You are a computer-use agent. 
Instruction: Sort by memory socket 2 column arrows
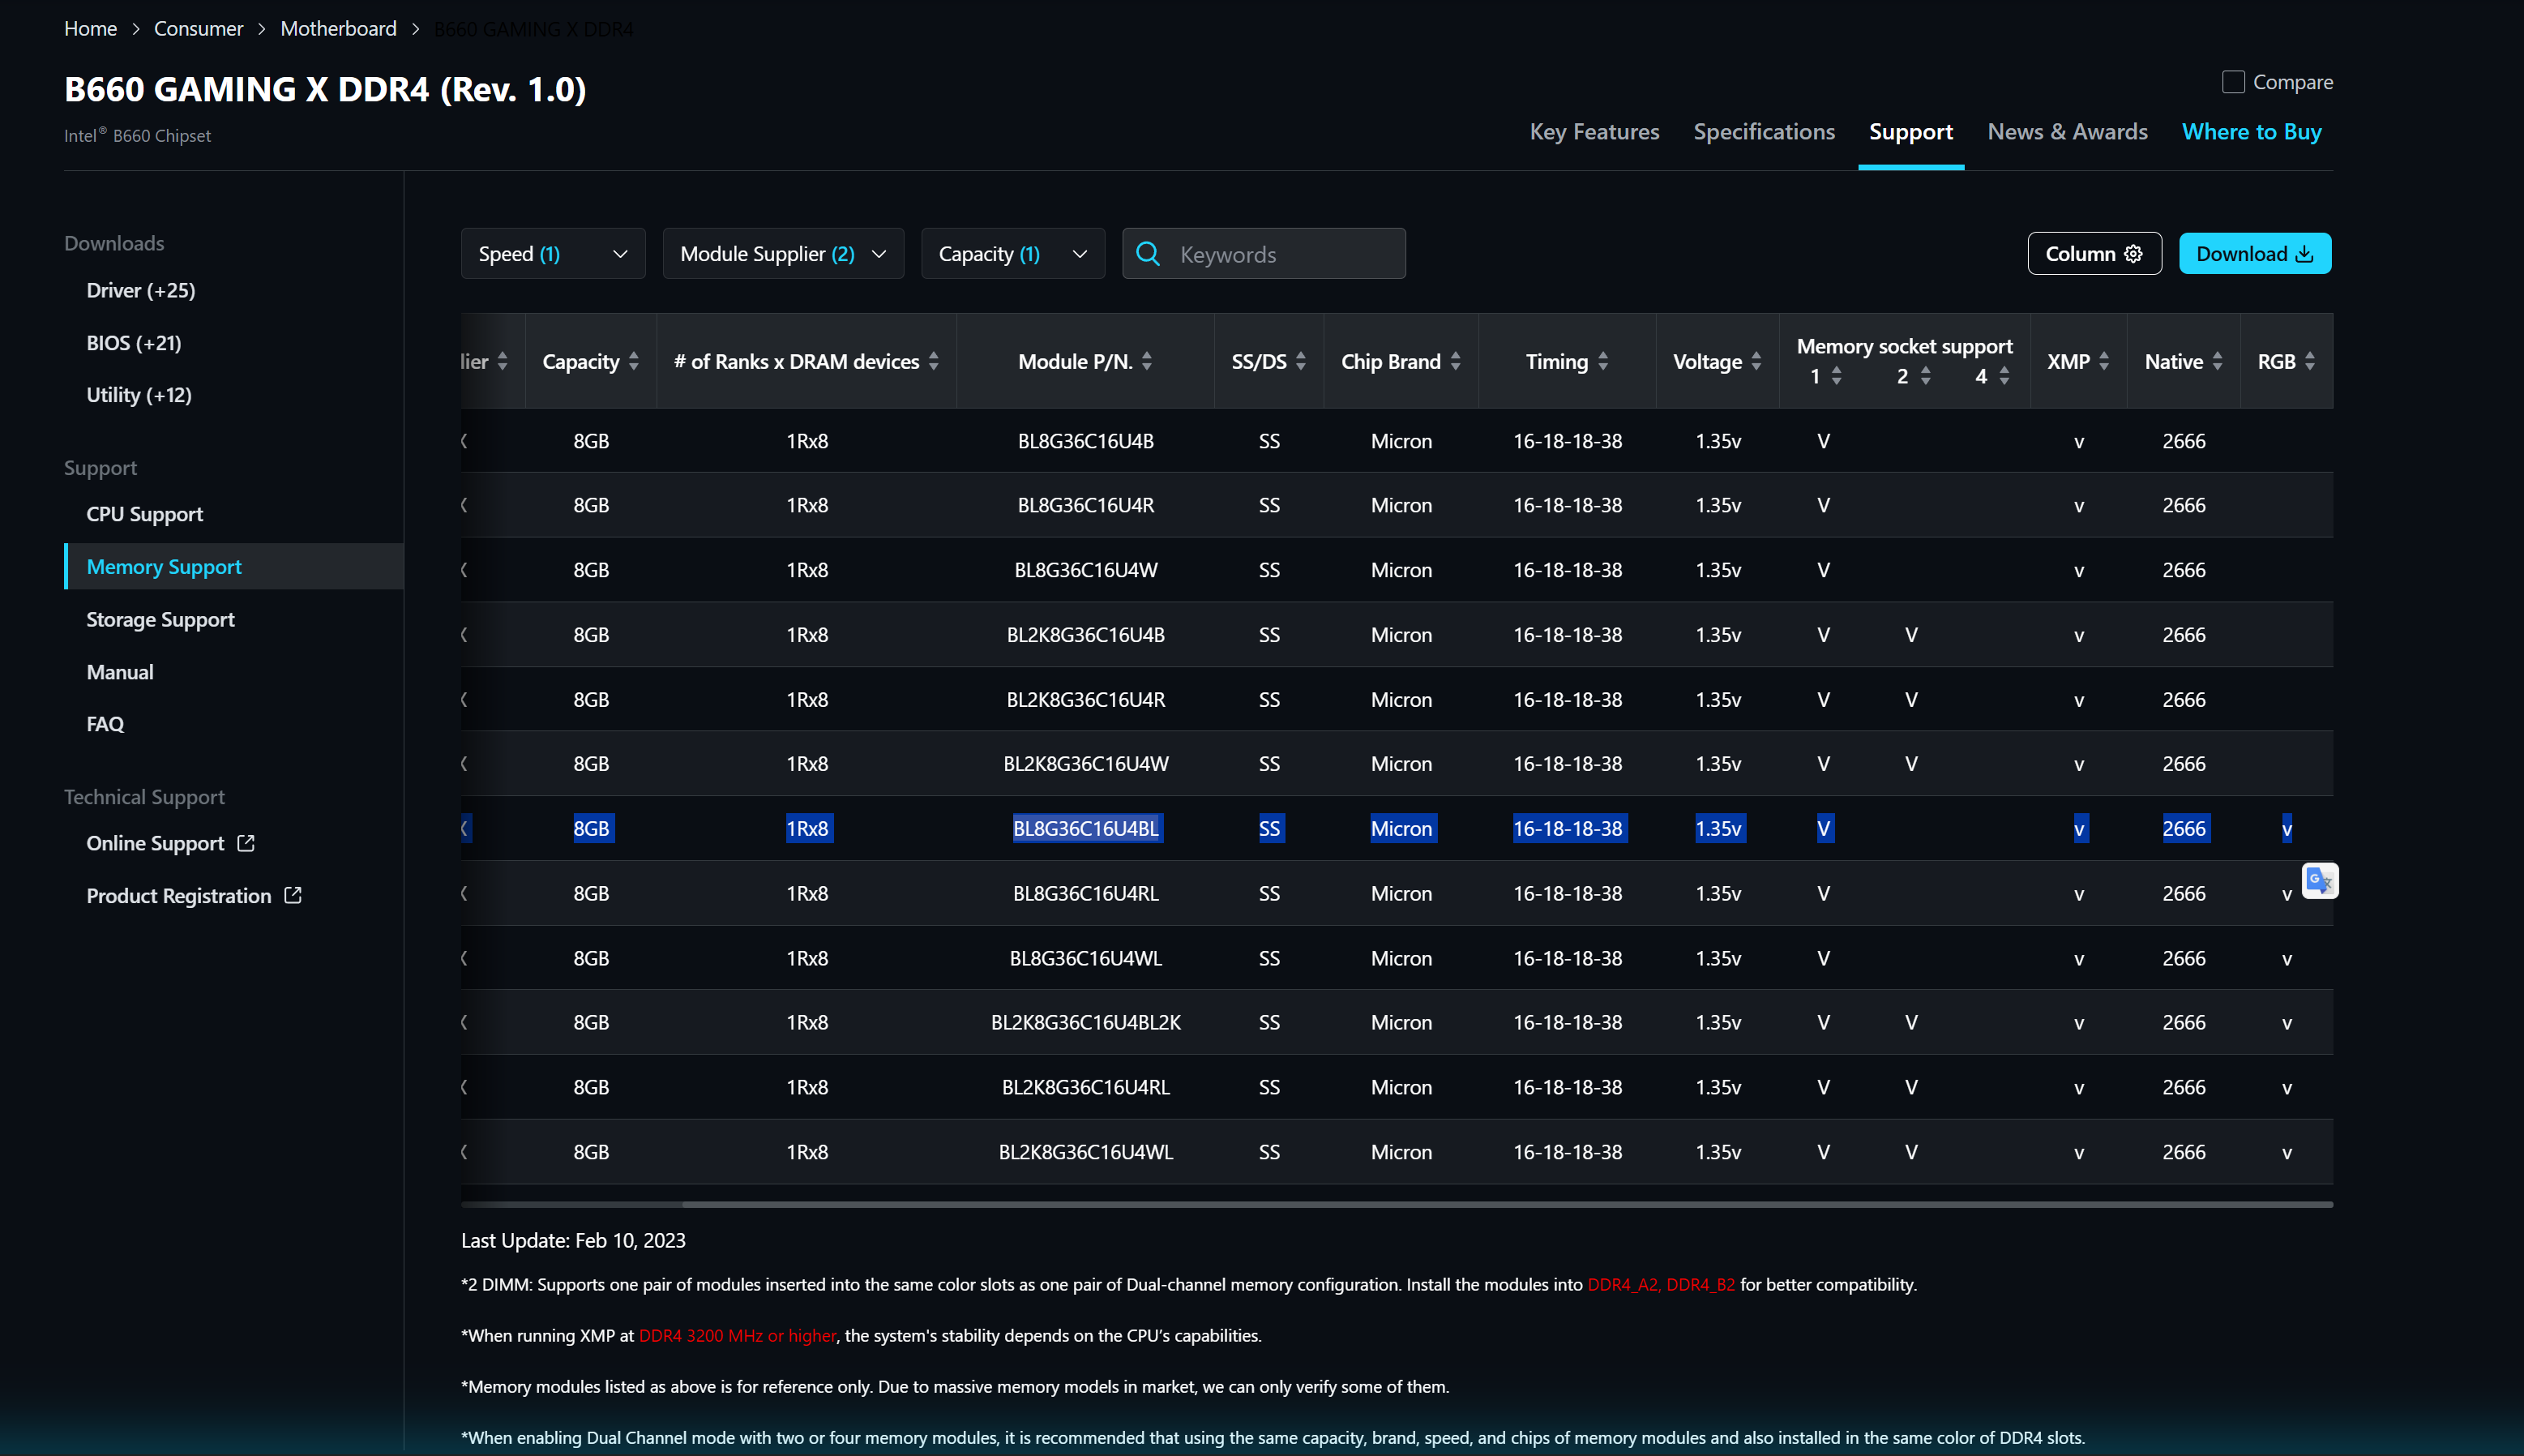point(1925,377)
